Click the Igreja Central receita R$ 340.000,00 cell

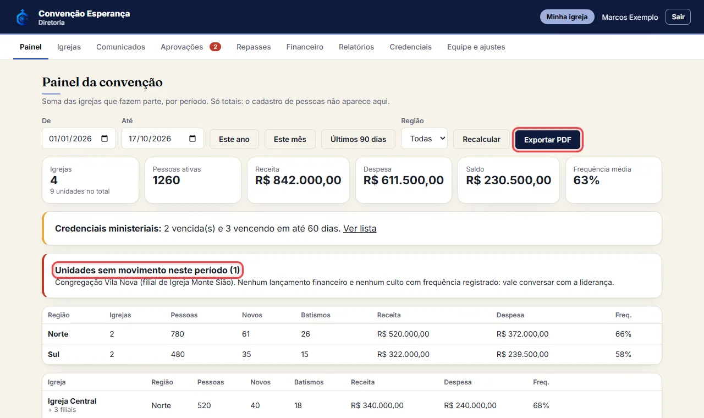(x=377, y=405)
